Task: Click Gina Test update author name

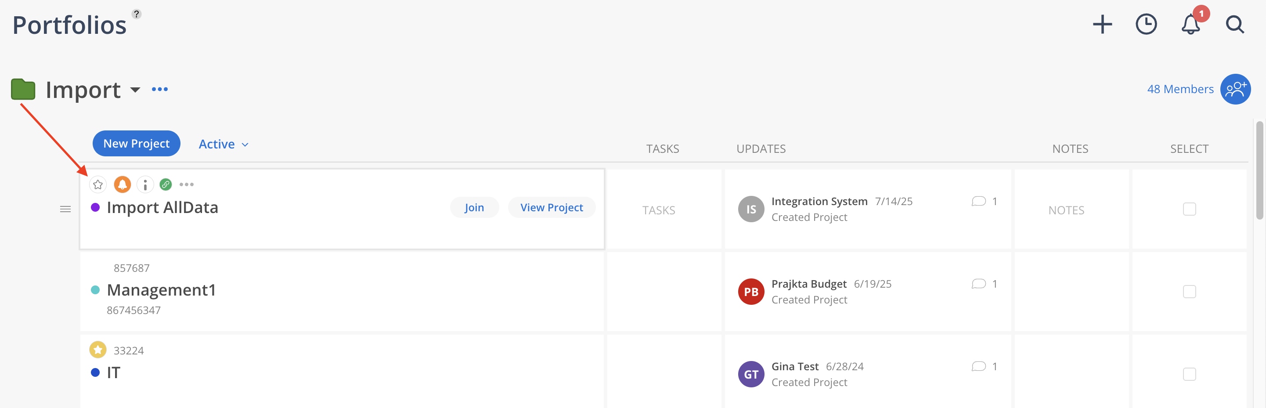Action: click(x=795, y=367)
